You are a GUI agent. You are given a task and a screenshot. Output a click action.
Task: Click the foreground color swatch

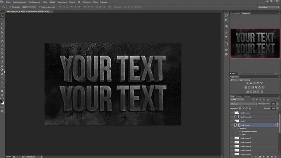tap(1, 101)
